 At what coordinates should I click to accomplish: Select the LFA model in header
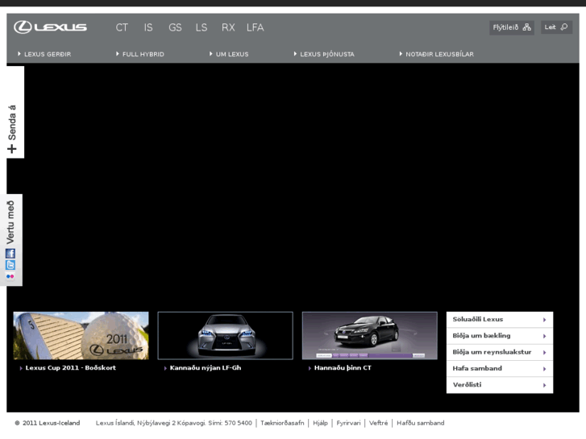click(255, 27)
